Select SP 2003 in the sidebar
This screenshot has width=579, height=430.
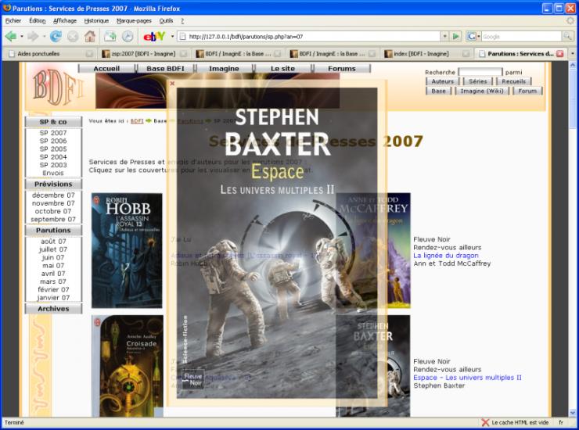(x=53, y=165)
